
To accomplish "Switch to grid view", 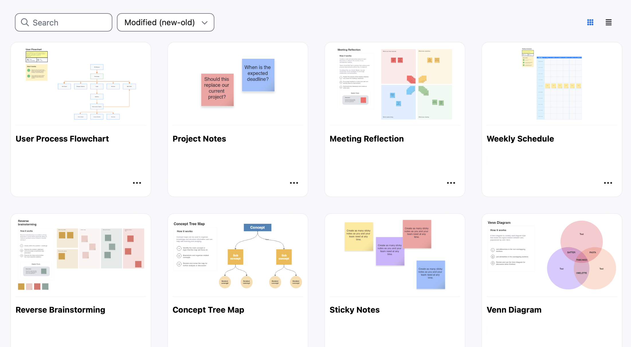I will click(590, 22).
